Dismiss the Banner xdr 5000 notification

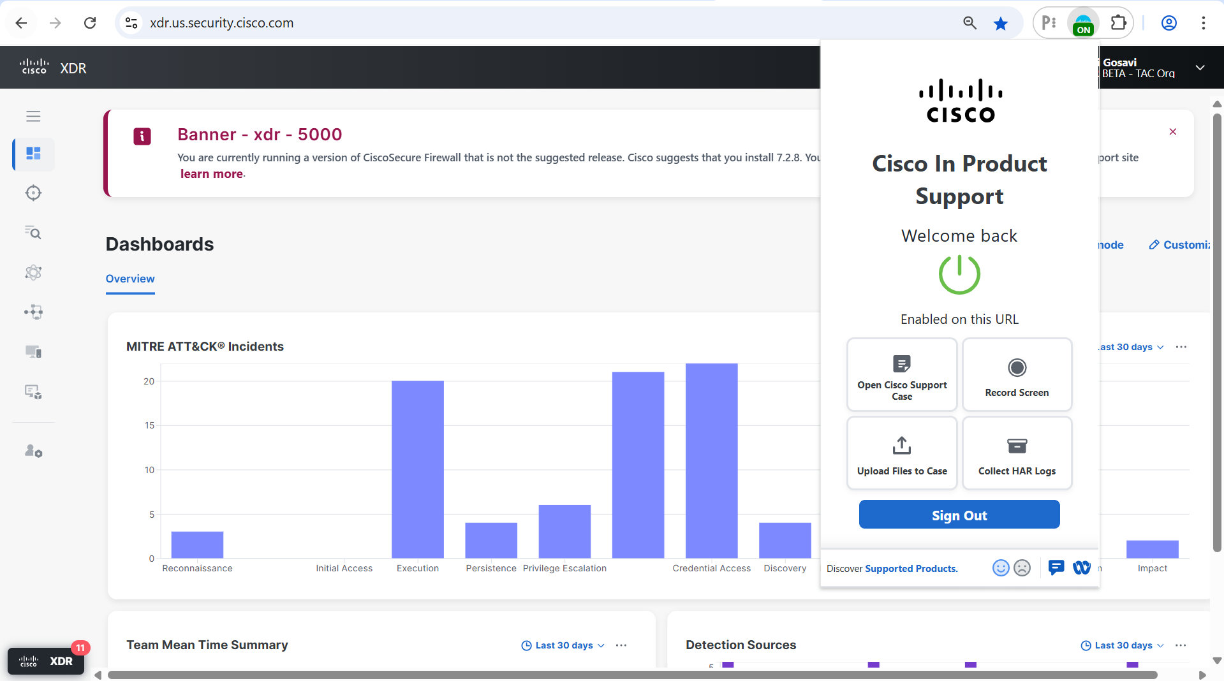coord(1172,131)
